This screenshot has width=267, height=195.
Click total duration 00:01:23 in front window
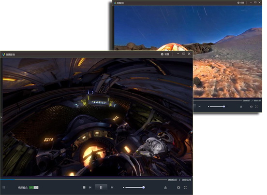click(186, 180)
